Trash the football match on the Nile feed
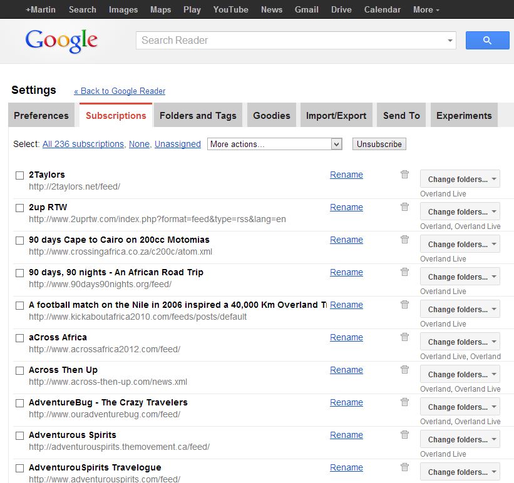 (405, 305)
